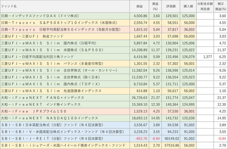Click the 先進国債券インデックス fund cell
Image resolution: width=228 pixels, height=149 pixels.
[65, 91]
